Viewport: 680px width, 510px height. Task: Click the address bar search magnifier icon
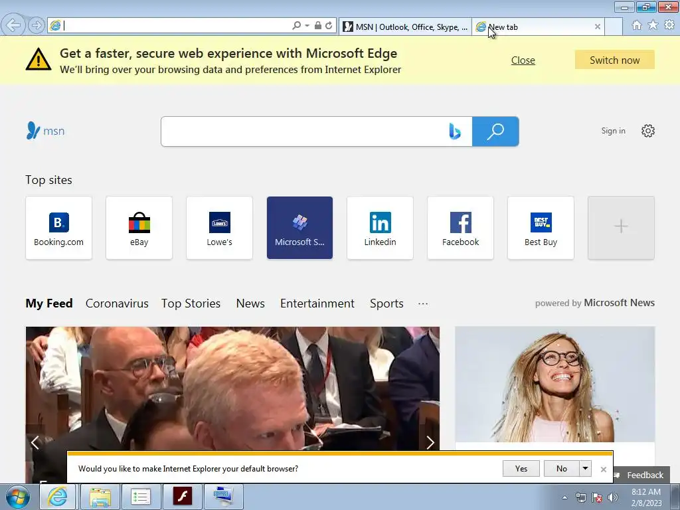297,26
